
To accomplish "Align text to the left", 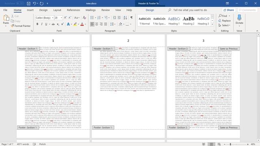I will (92, 24).
